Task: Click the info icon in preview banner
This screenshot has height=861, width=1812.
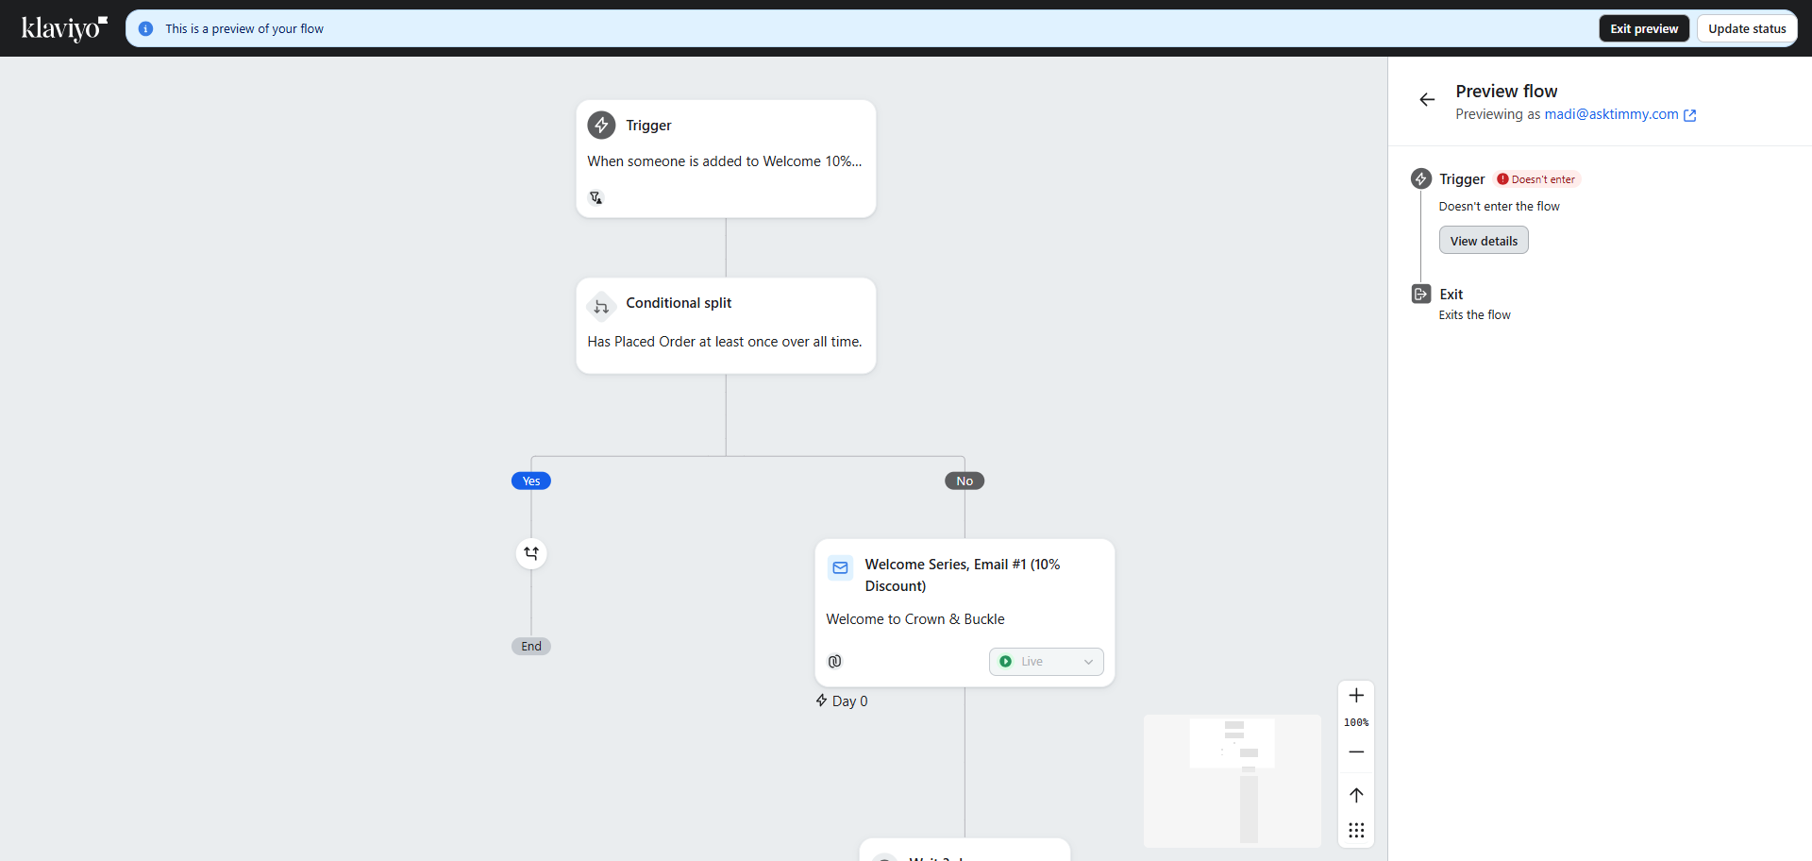Action: click(x=145, y=29)
